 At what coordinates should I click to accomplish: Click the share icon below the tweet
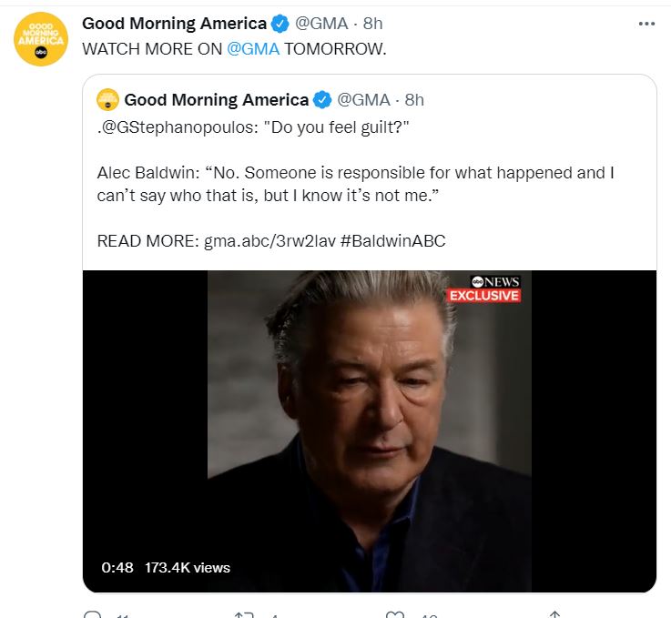click(554, 614)
